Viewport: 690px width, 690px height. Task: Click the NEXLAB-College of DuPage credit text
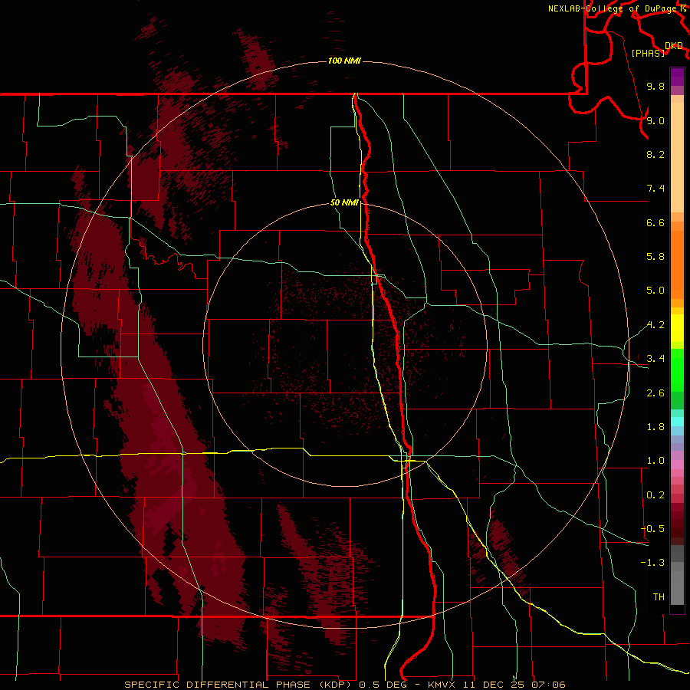coord(613,8)
